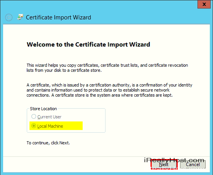Select the Current User radio button
213x175 pixels.
coord(33,116)
